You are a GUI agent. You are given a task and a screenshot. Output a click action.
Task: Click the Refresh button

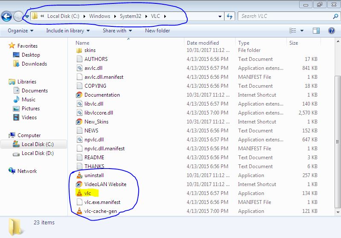[x=230, y=16]
